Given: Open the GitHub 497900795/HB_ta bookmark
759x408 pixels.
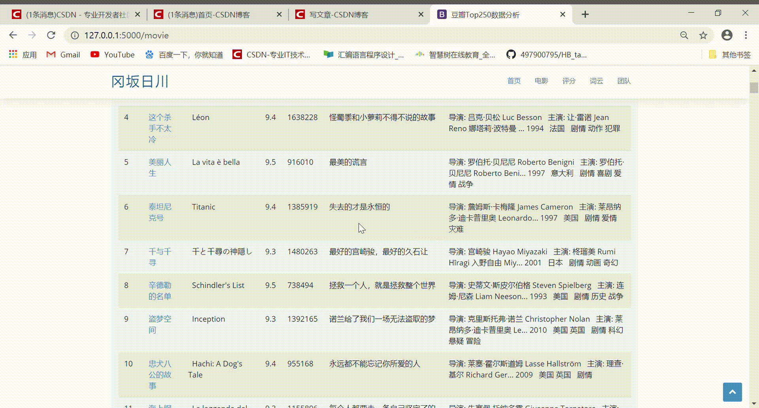Looking at the screenshot, I should [x=547, y=55].
